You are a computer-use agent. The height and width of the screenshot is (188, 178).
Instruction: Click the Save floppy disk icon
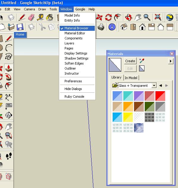coord(20,27)
